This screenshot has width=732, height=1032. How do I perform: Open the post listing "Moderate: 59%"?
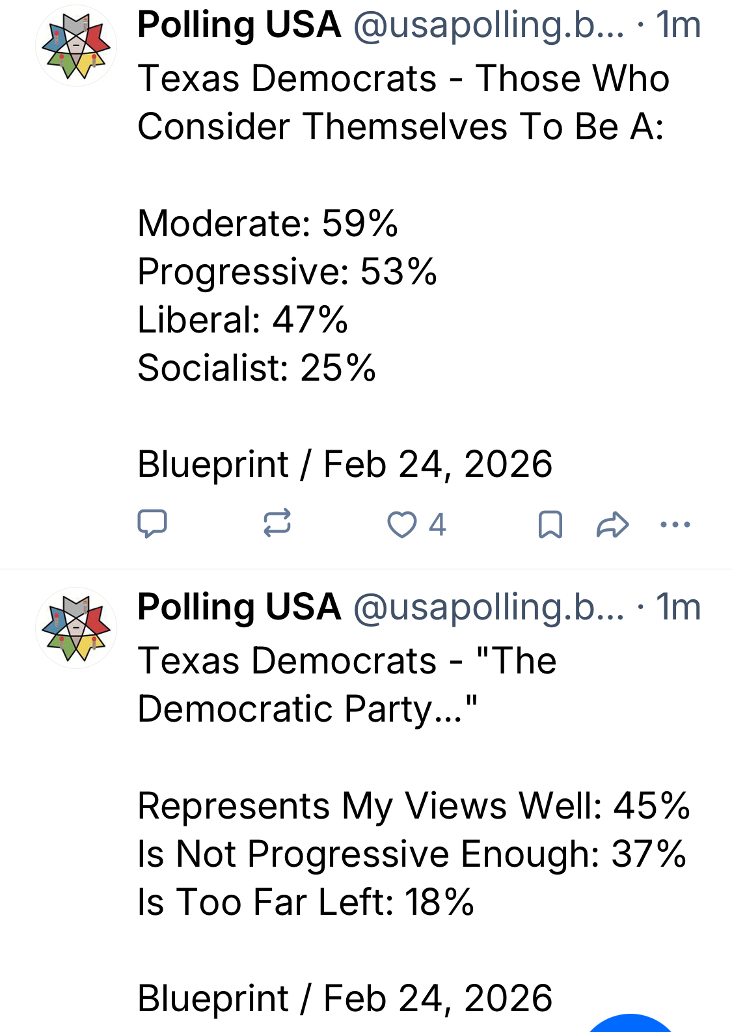(x=267, y=224)
